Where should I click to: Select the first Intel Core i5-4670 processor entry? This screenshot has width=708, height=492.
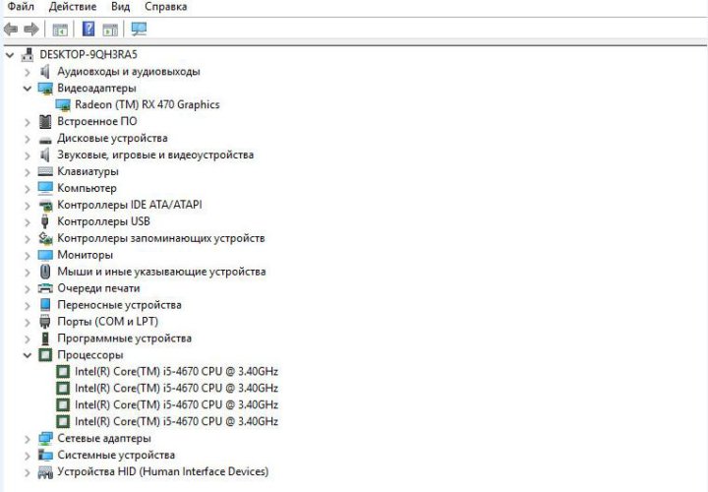176,371
